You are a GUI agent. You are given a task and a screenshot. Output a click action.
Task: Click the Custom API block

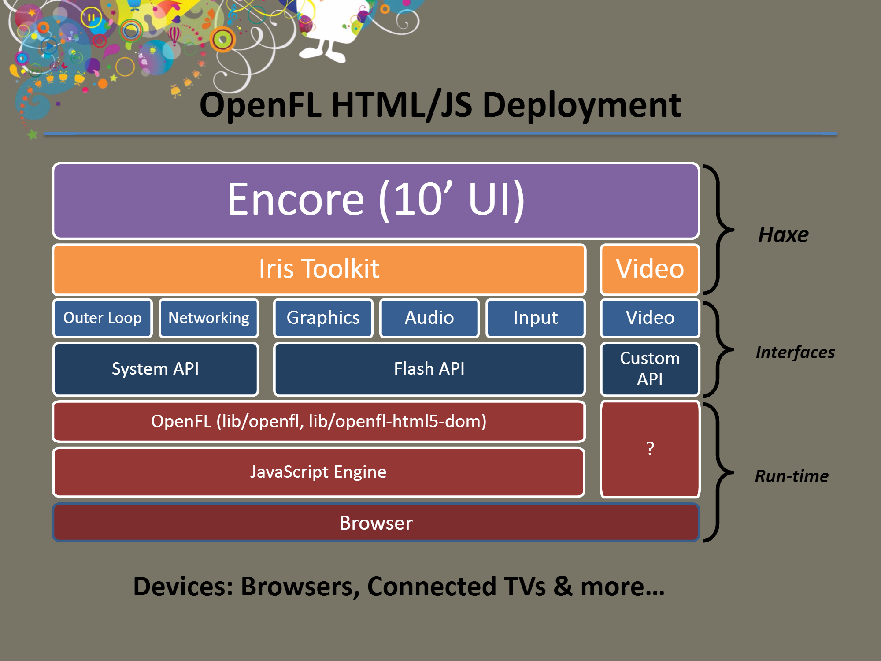(x=650, y=369)
